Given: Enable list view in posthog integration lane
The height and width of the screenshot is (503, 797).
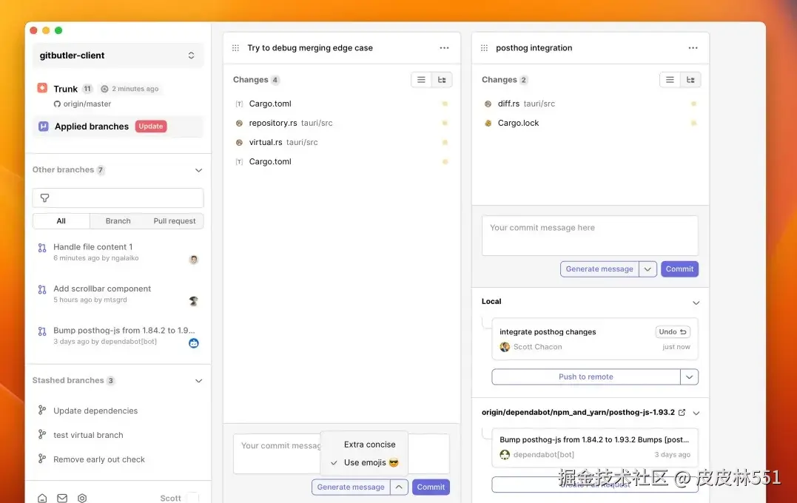Looking at the screenshot, I should pyautogui.click(x=670, y=80).
